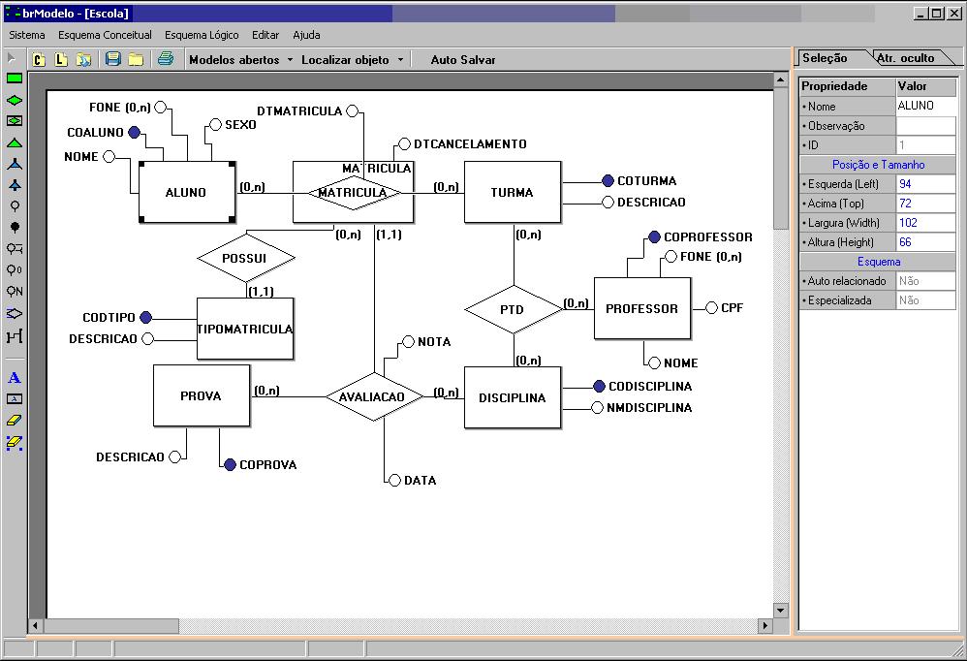Viewport: 967px width, 661px height.
Task: Select the blue text tool
Action: [14, 378]
